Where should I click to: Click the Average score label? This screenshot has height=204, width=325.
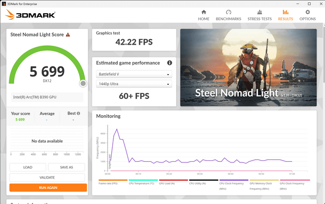[47, 114]
